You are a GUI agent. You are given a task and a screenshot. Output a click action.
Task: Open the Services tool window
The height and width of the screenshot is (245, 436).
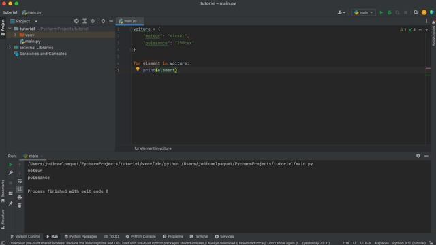[224, 236]
